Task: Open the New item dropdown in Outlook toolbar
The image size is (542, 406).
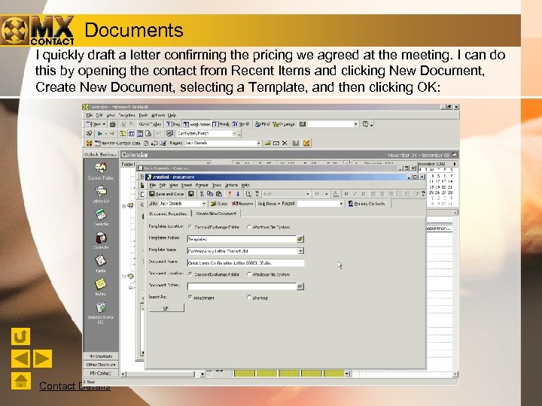Action: coord(104,124)
